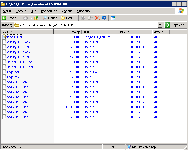Open the Back button history dropdown arrow
Image resolution: width=188 pixels, height=150 pixels.
coord(20,18)
